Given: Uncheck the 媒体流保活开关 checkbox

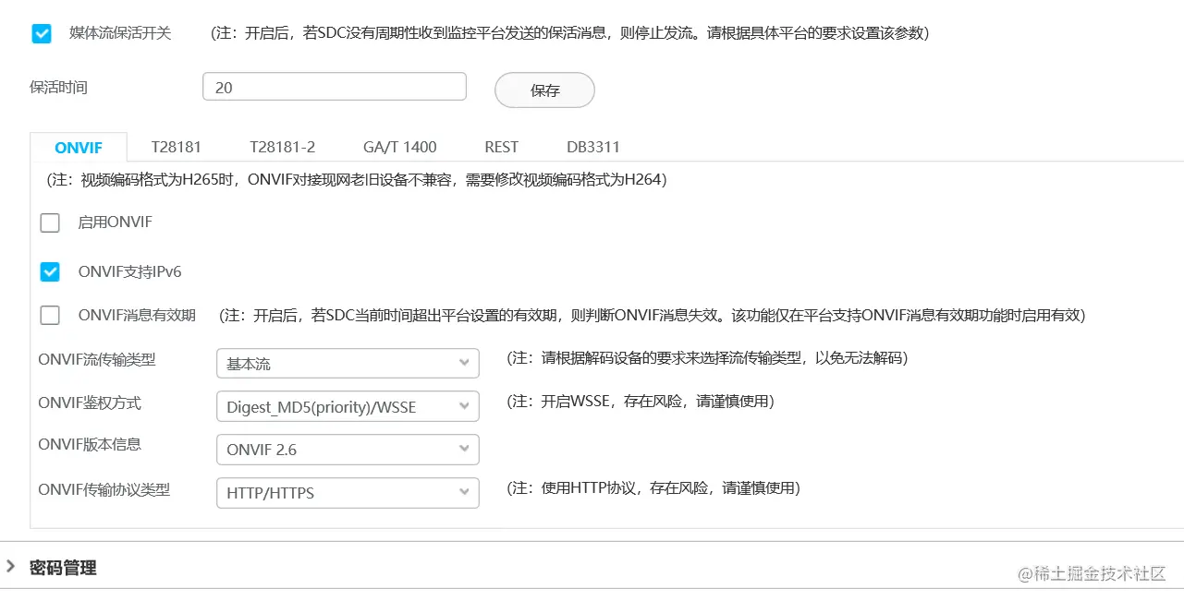Looking at the screenshot, I should [x=42, y=34].
